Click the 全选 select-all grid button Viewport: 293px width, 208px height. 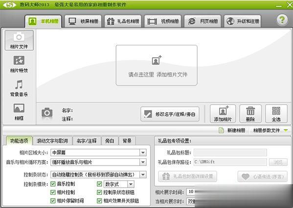[x=276, y=113]
